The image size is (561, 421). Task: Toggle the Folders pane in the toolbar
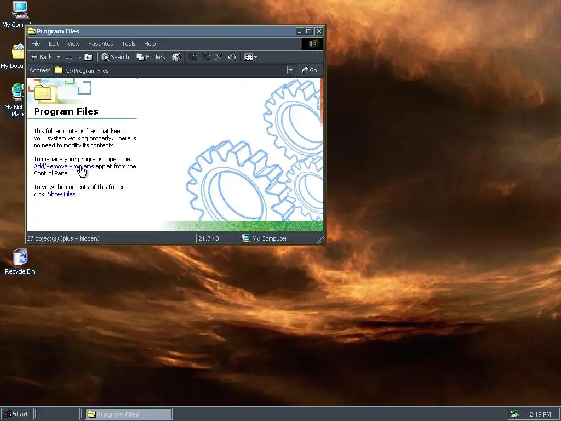[x=151, y=57]
